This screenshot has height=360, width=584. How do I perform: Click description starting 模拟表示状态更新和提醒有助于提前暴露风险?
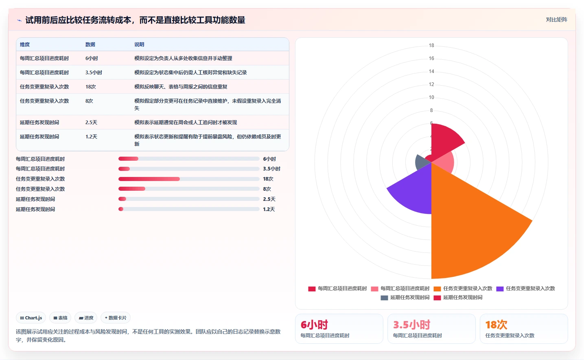tap(208, 140)
